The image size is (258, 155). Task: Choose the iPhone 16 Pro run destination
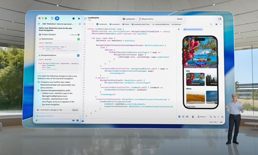pos(146,19)
